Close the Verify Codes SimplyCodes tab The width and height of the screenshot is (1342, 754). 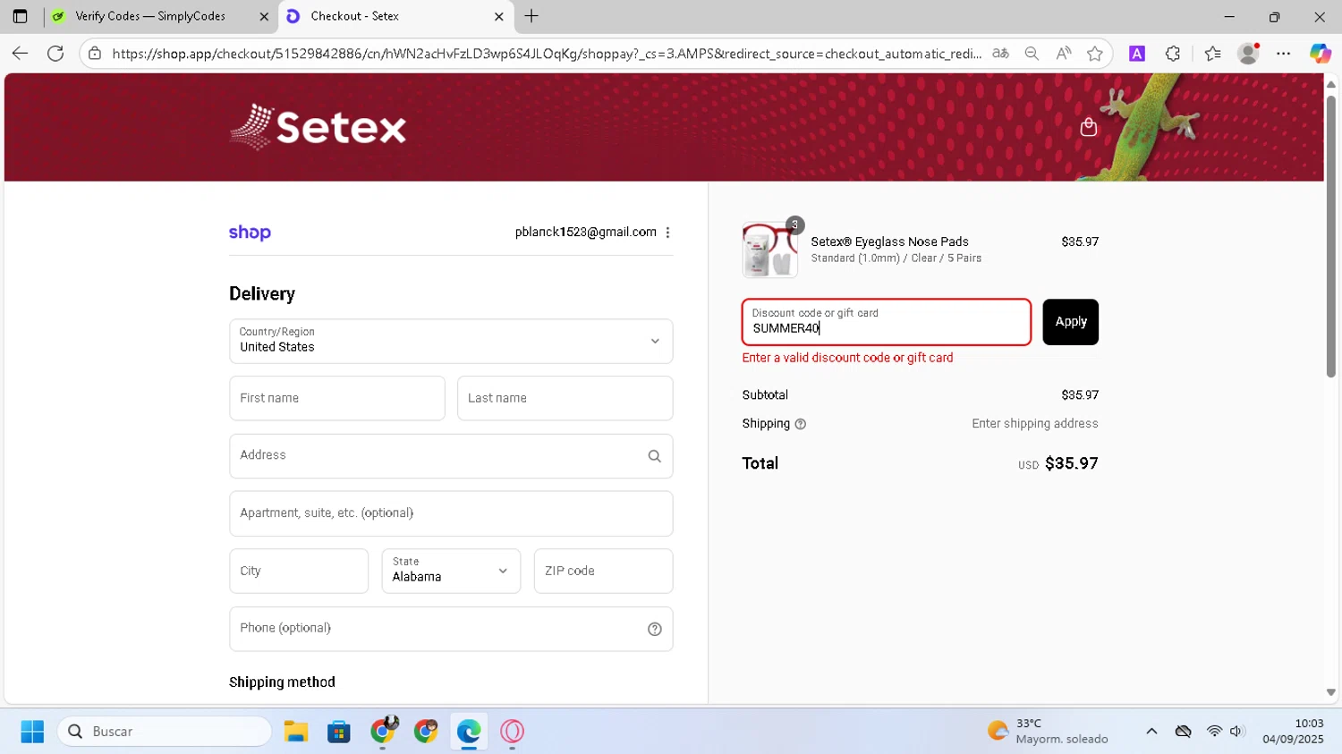pos(264,16)
